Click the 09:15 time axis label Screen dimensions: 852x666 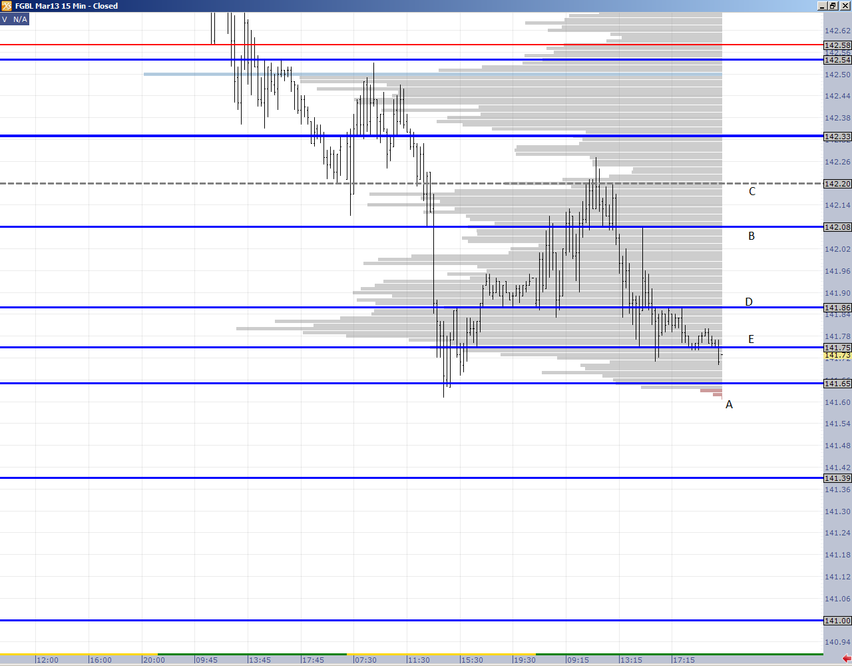coord(578,660)
